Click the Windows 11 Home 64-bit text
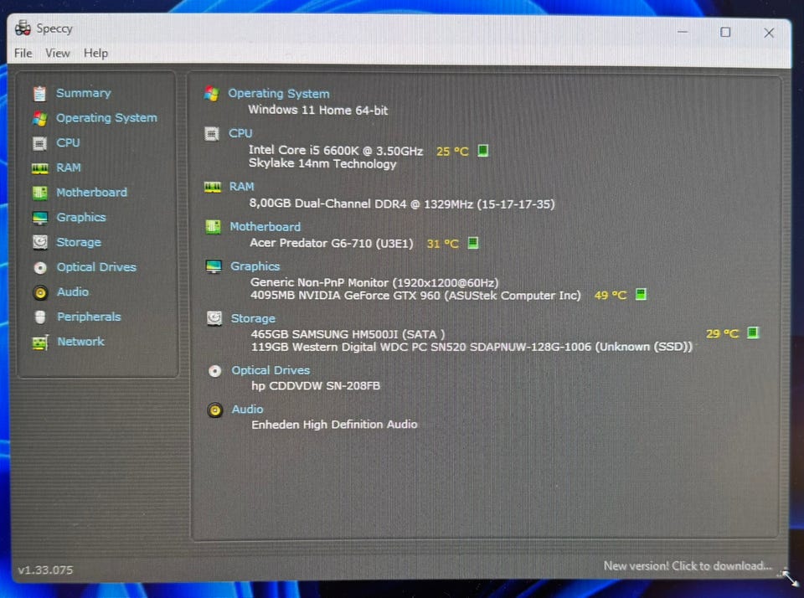The height and width of the screenshot is (598, 804). (x=318, y=111)
